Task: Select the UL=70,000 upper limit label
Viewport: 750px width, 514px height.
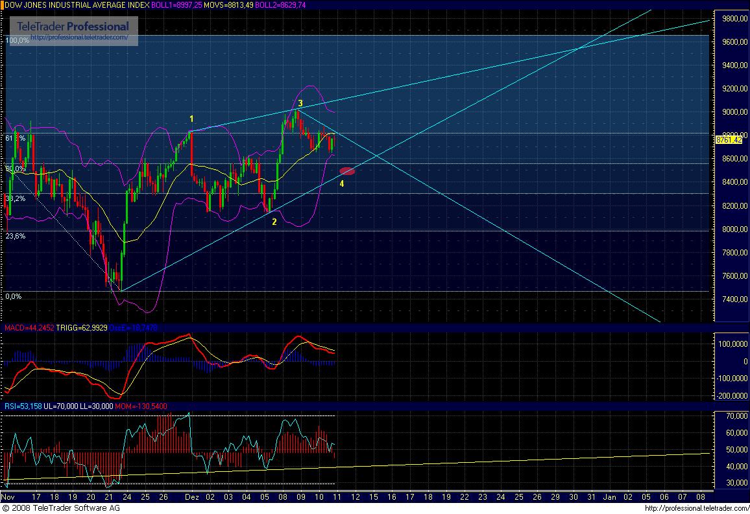Action: pos(61,406)
